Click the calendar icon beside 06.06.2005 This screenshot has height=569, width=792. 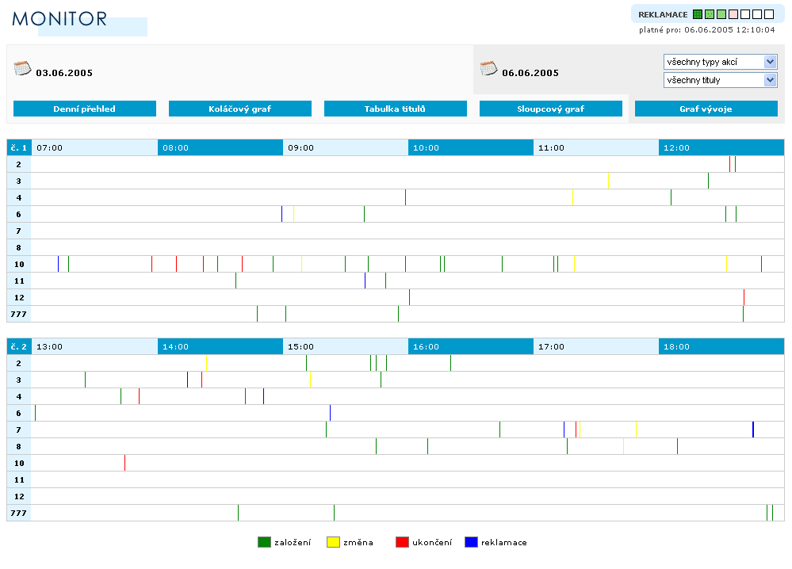[x=488, y=68]
